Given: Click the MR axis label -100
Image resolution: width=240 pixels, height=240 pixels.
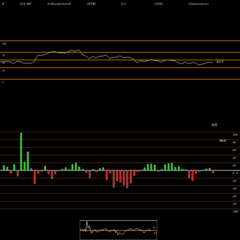Looking at the screenshot, I should (x=235, y=212).
